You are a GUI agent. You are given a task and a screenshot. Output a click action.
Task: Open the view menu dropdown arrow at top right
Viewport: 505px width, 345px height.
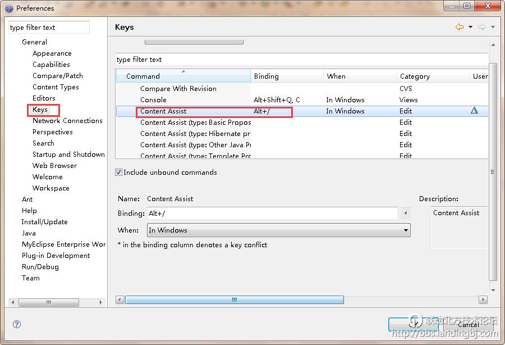(x=493, y=27)
